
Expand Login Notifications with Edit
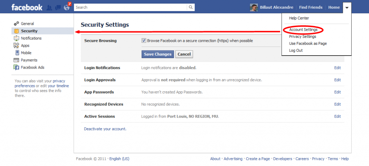[337, 68]
